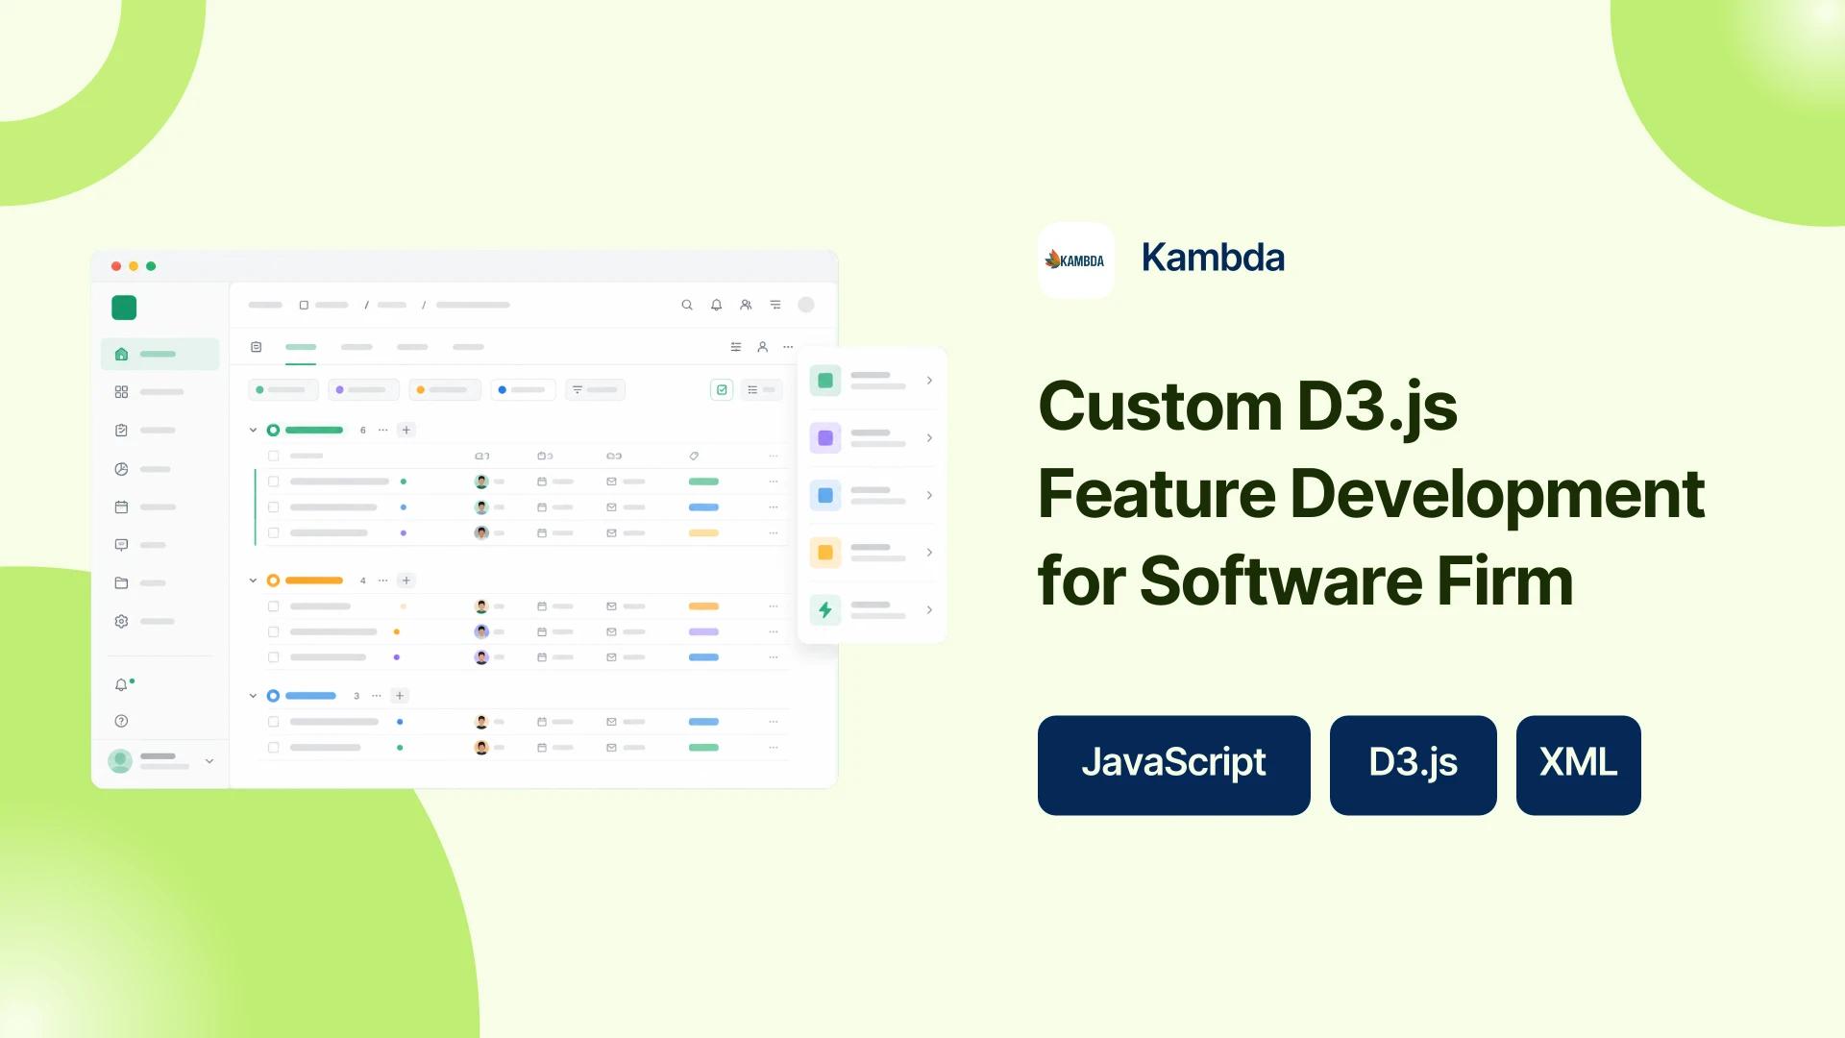
Task: Open the funnel filter chip dropdown
Action: 595,389
